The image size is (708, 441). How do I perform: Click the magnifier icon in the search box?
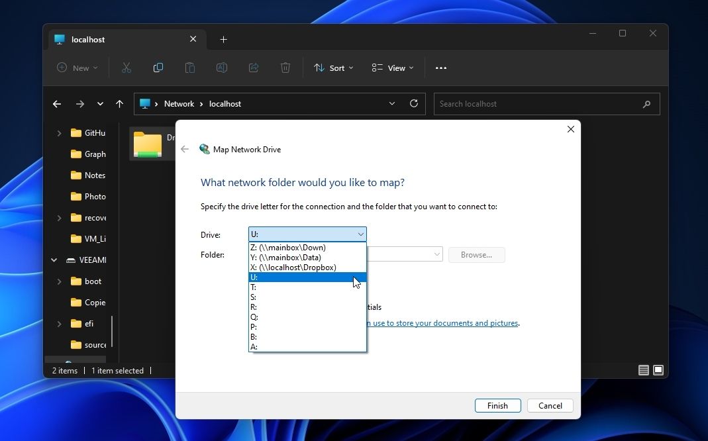[x=646, y=104]
